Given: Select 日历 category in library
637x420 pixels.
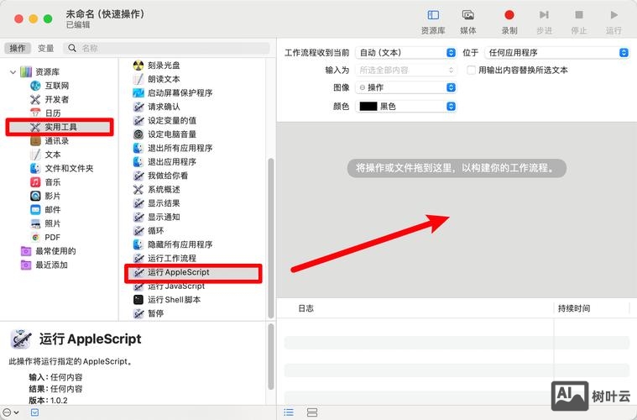Looking at the screenshot, I should pos(45,113).
